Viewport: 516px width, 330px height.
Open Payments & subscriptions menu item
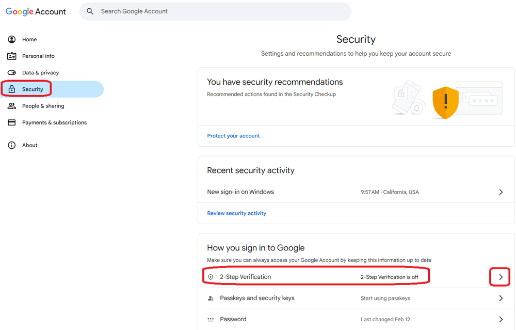point(54,122)
